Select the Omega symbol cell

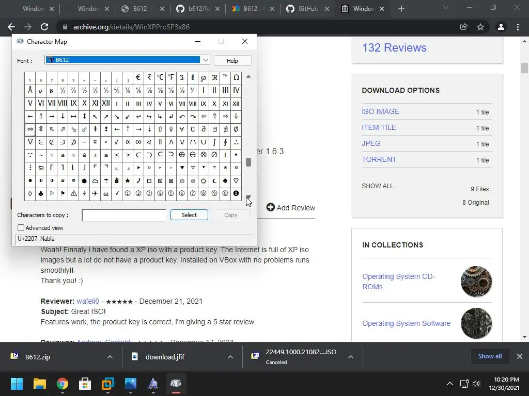click(x=236, y=78)
